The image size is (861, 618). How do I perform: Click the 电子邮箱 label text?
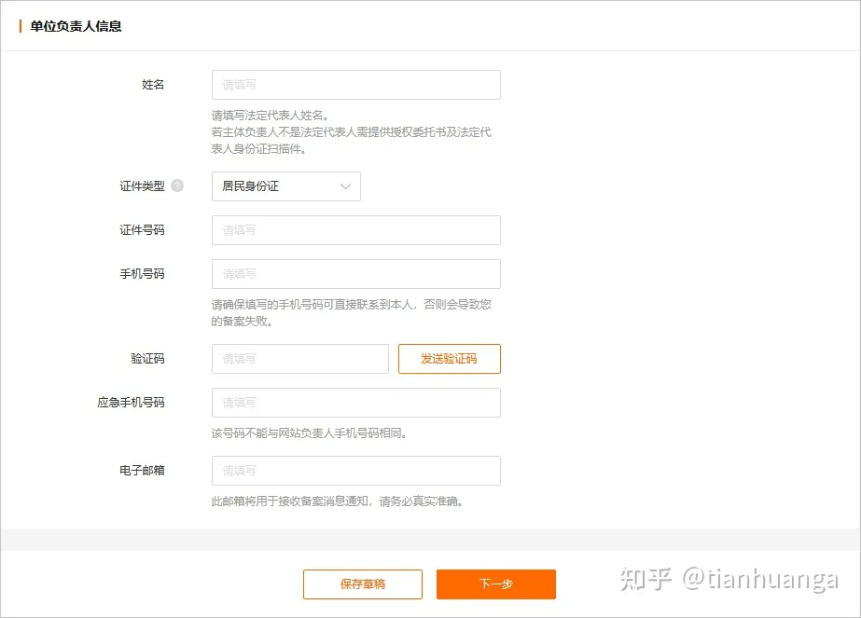click(x=142, y=471)
